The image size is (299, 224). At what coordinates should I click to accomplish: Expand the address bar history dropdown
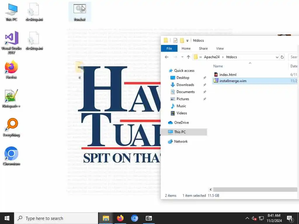pyautogui.click(x=277, y=57)
